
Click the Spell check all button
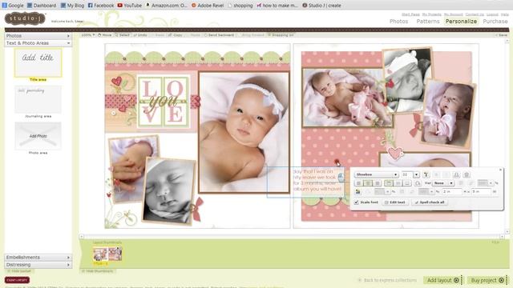[x=430, y=202]
